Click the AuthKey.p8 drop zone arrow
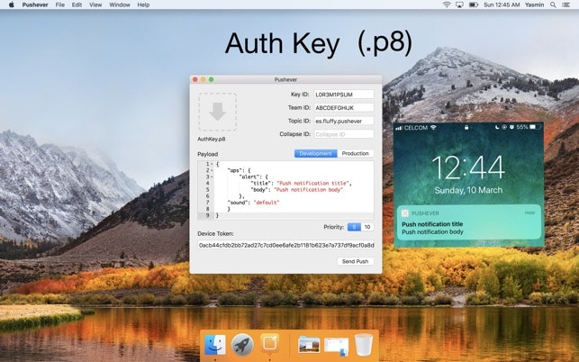The height and width of the screenshot is (362, 579). tap(218, 112)
